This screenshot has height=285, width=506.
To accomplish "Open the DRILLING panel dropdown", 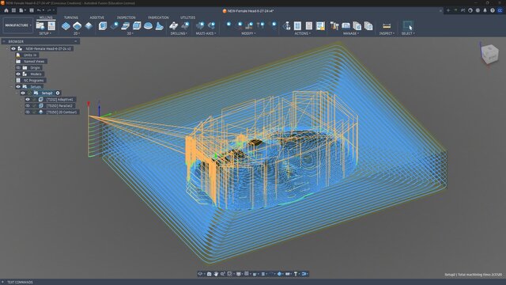I will click(x=179, y=33).
